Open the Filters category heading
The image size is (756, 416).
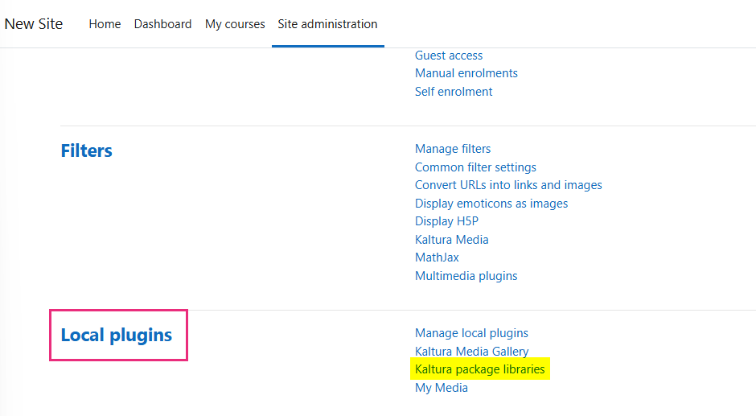coord(87,150)
